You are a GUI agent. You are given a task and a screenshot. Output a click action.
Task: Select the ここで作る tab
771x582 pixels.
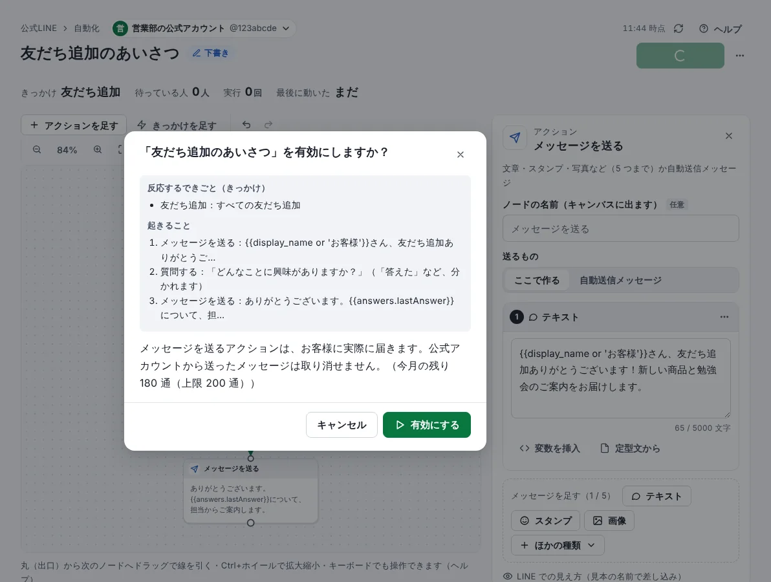tap(537, 280)
